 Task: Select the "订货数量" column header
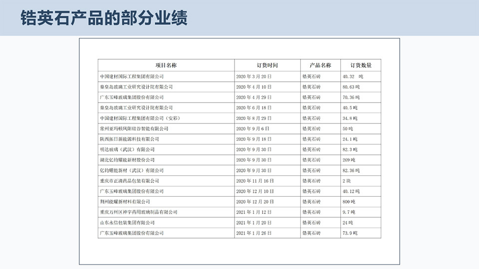[x=361, y=65]
